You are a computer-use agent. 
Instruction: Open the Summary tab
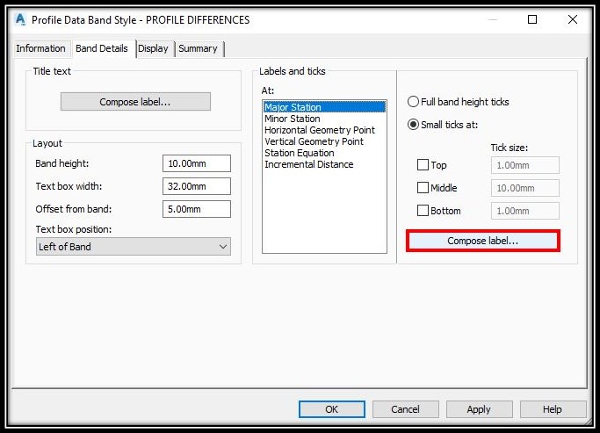coord(198,48)
